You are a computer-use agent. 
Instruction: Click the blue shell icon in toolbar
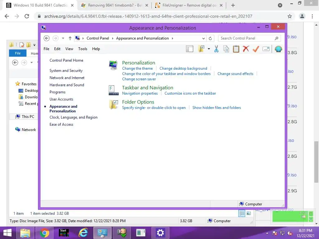[278, 49]
